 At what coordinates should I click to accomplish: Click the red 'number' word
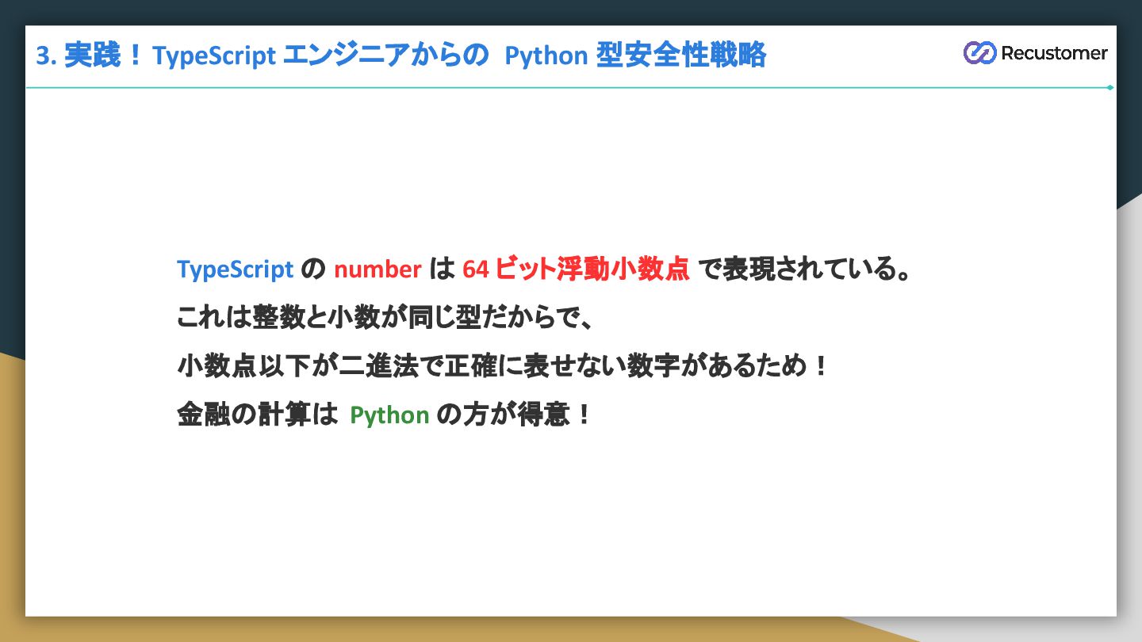click(377, 270)
